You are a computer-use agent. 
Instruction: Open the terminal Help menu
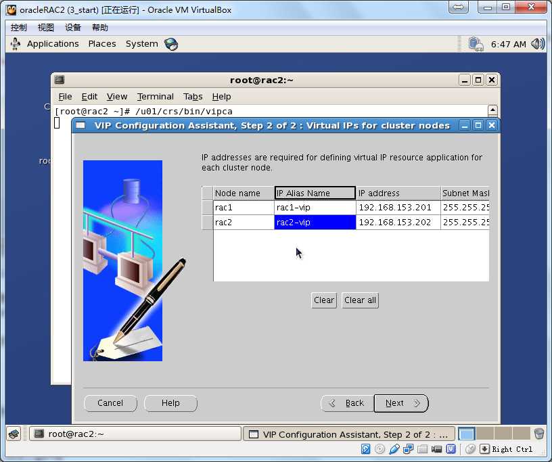(x=221, y=97)
